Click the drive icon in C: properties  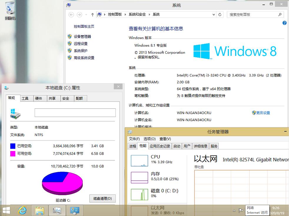point(15,113)
